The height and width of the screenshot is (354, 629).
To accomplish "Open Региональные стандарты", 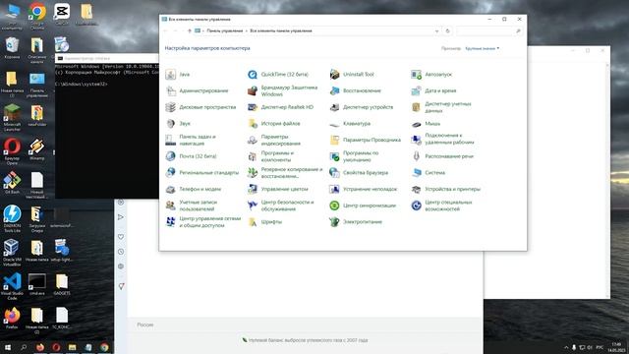I will (x=202, y=173).
